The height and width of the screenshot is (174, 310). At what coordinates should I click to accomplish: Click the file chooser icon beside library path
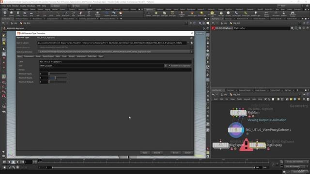(x=192, y=43)
